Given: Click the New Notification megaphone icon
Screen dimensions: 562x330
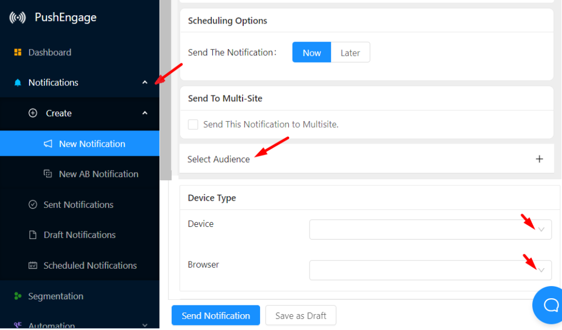Looking at the screenshot, I should [x=48, y=144].
